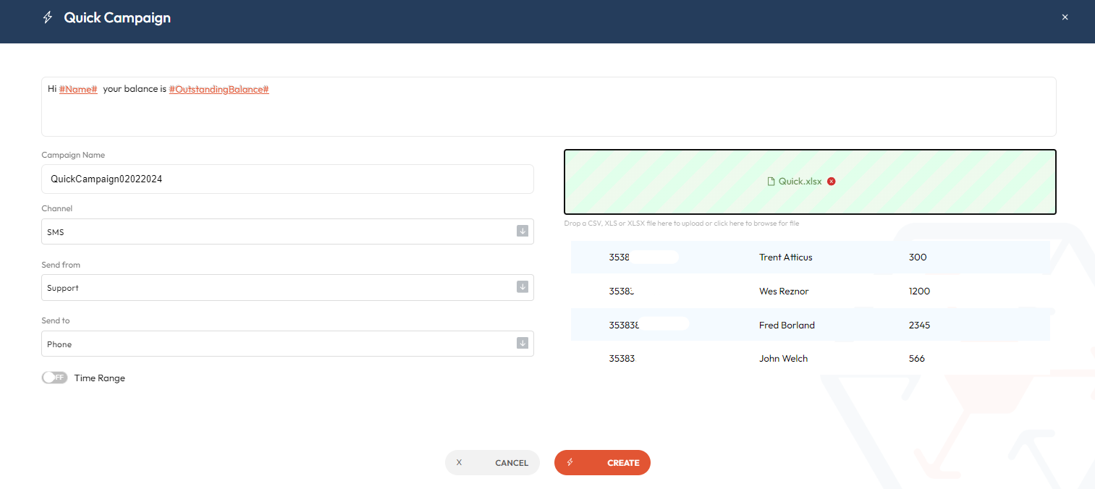Click the balance value 300
Viewport: 1095px width, 489px height.
coord(918,257)
